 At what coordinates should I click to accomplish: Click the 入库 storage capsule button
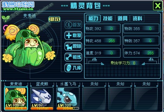[73, 68]
